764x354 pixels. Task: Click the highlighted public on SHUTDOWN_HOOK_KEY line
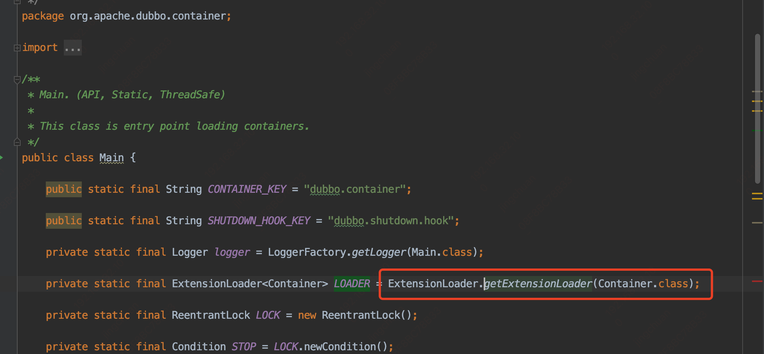(x=64, y=220)
